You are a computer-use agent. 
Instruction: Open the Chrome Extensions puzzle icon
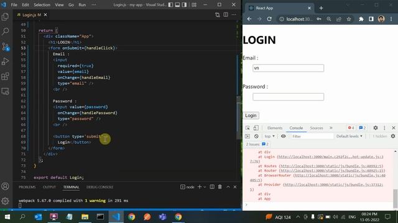tap(361, 19)
